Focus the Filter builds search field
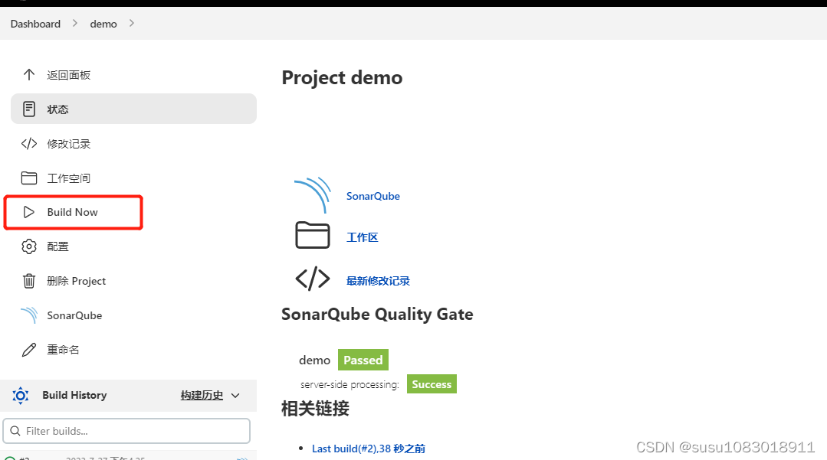The width and height of the screenshot is (827, 460). (x=126, y=431)
